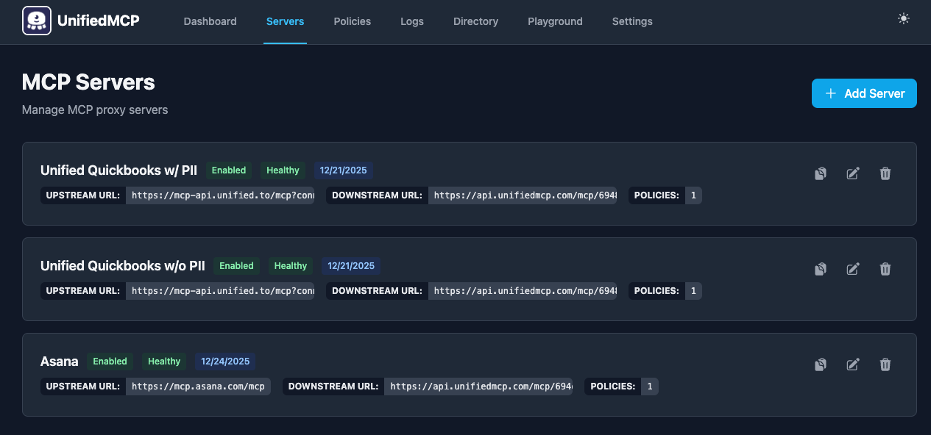Viewport: 931px width, 435px height.
Task: Copy the Unified Quickbooks w/o PII server
Action: coord(821,269)
